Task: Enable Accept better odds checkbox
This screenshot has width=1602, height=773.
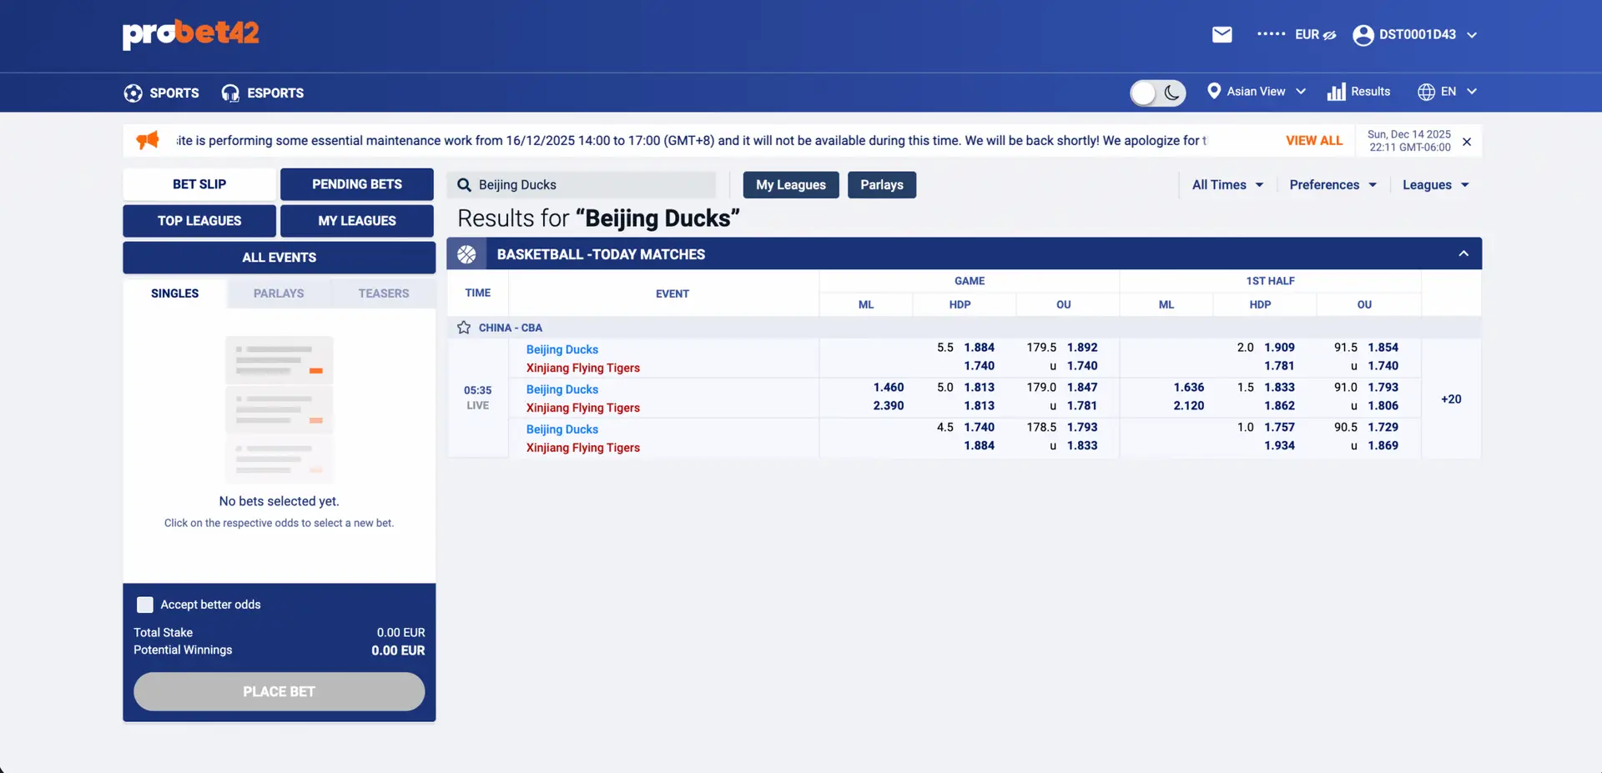Action: click(x=145, y=605)
